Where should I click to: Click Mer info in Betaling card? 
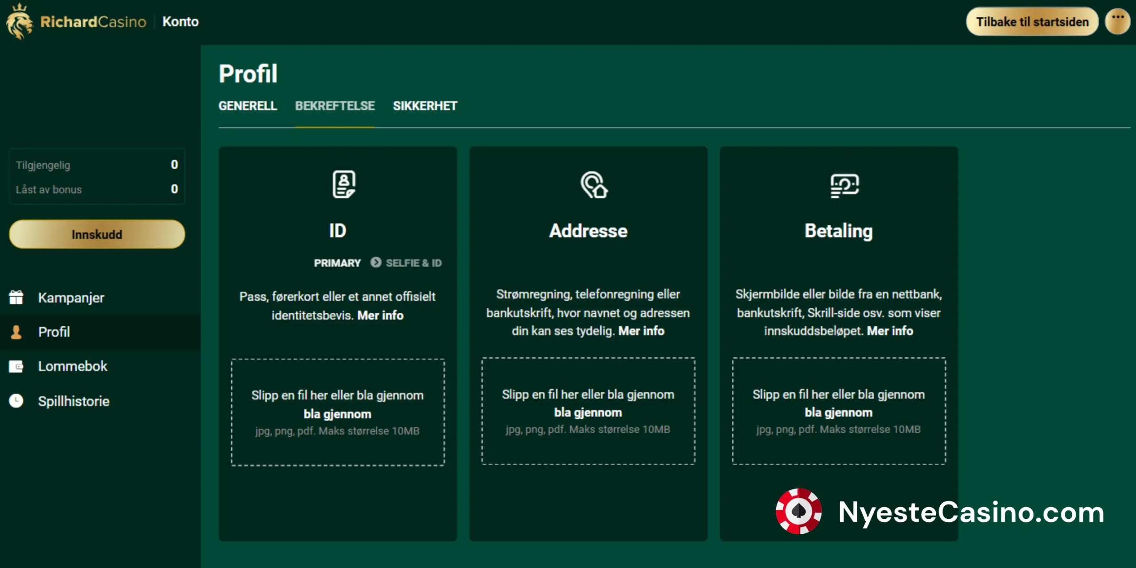(x=890, y=331)
